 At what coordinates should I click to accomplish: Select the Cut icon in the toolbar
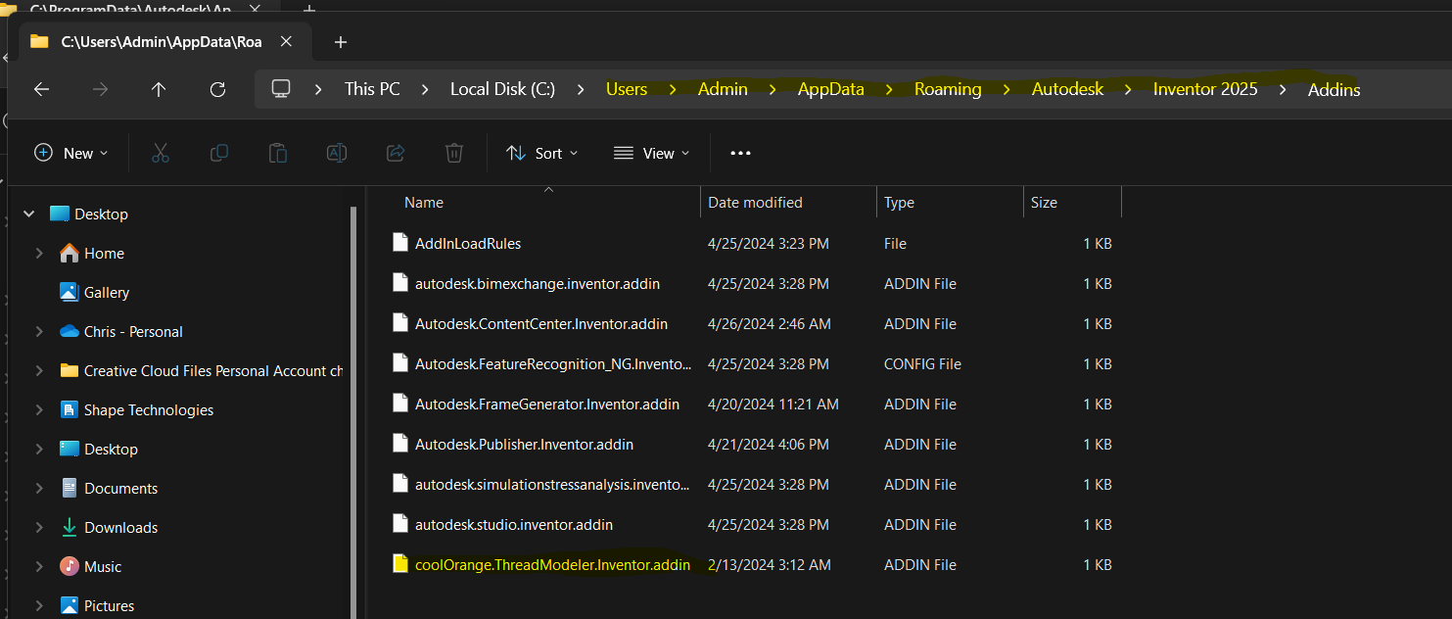pyautogui.click(x=160, y=153)
